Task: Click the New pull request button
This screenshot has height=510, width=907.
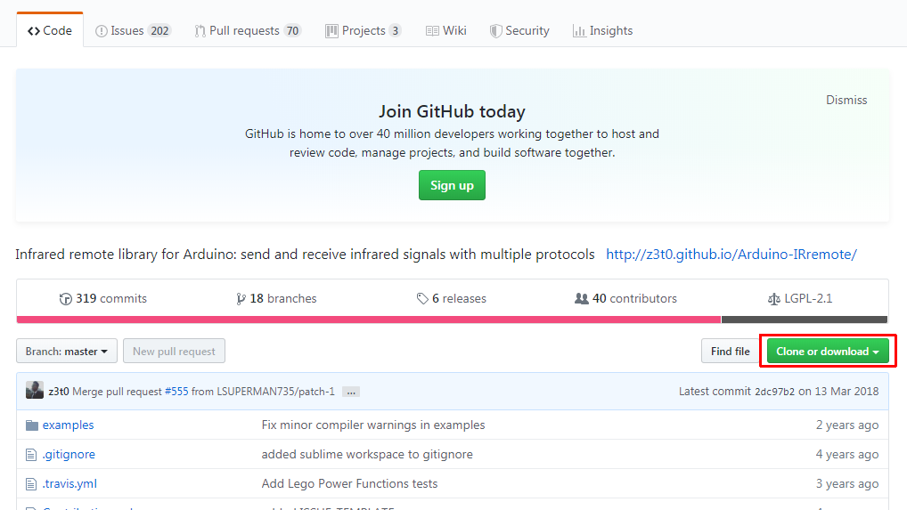Action: point(174,352)
